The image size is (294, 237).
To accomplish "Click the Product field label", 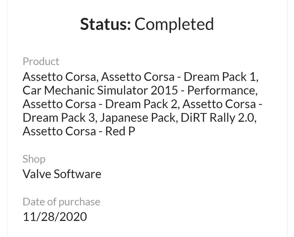I will tap(41, 61).
